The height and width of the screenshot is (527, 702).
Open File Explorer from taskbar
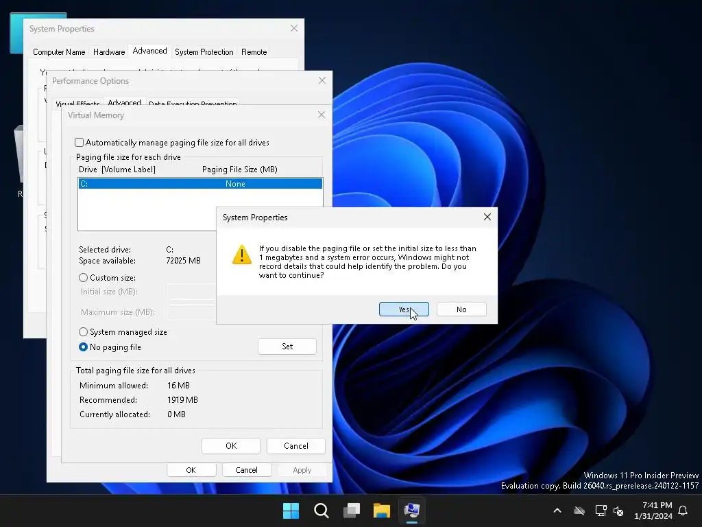pos(382,511)
